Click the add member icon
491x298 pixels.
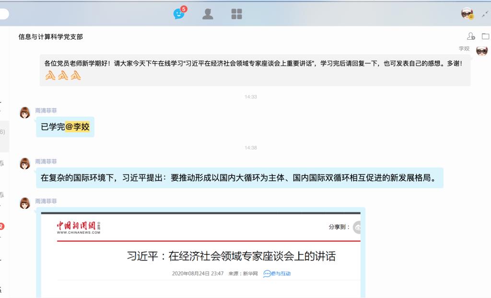pos(471,36)
